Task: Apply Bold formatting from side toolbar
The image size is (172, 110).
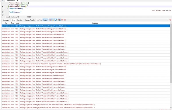Action: [3, 7]
